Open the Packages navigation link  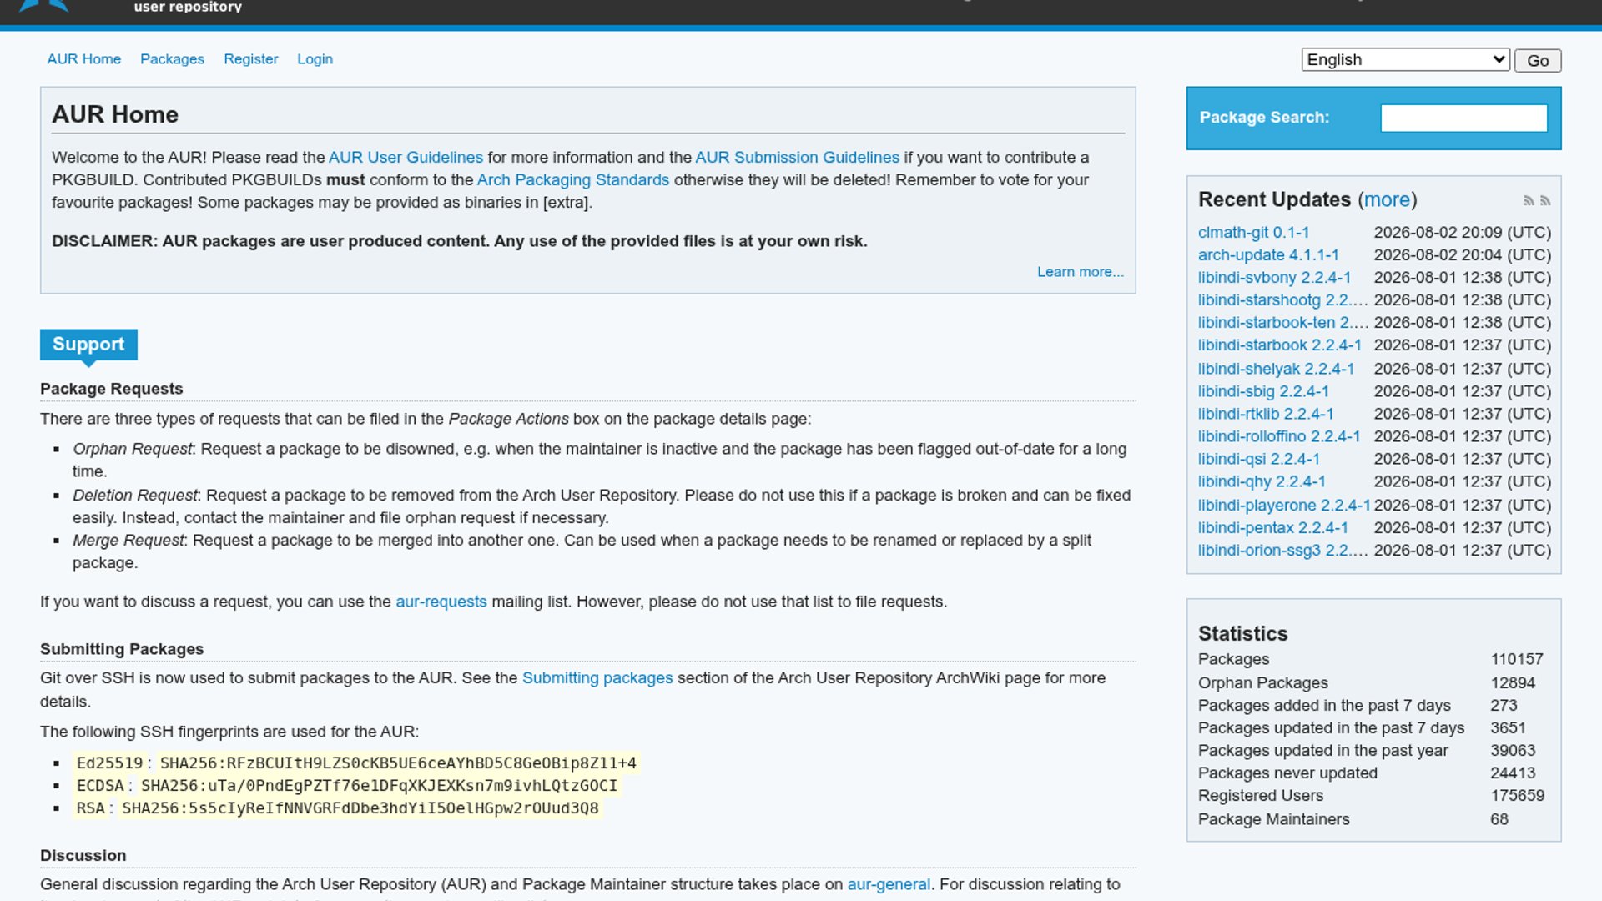pyautogui.click(x=172, y=59)
